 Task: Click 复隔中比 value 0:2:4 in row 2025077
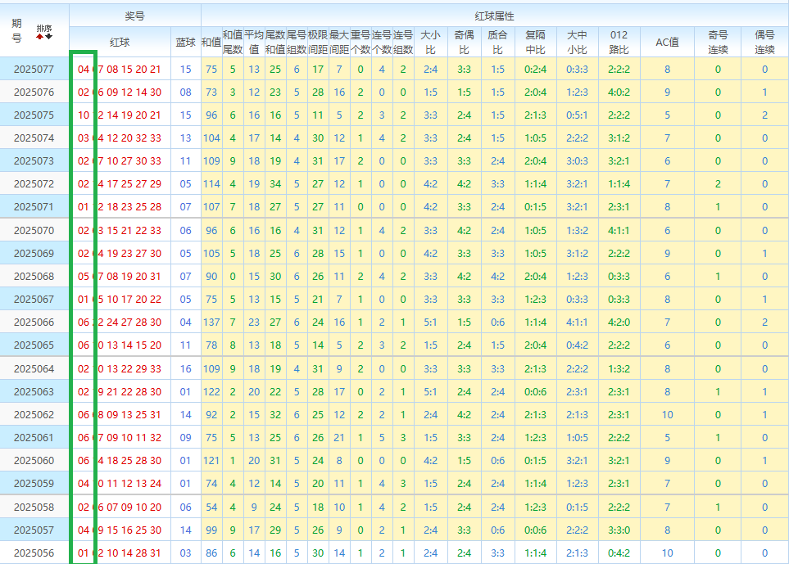point(535,69)
